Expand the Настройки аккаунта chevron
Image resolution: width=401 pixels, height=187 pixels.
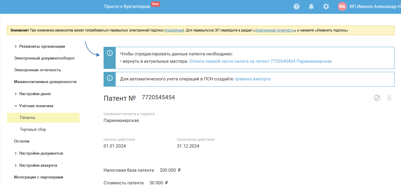16,166
